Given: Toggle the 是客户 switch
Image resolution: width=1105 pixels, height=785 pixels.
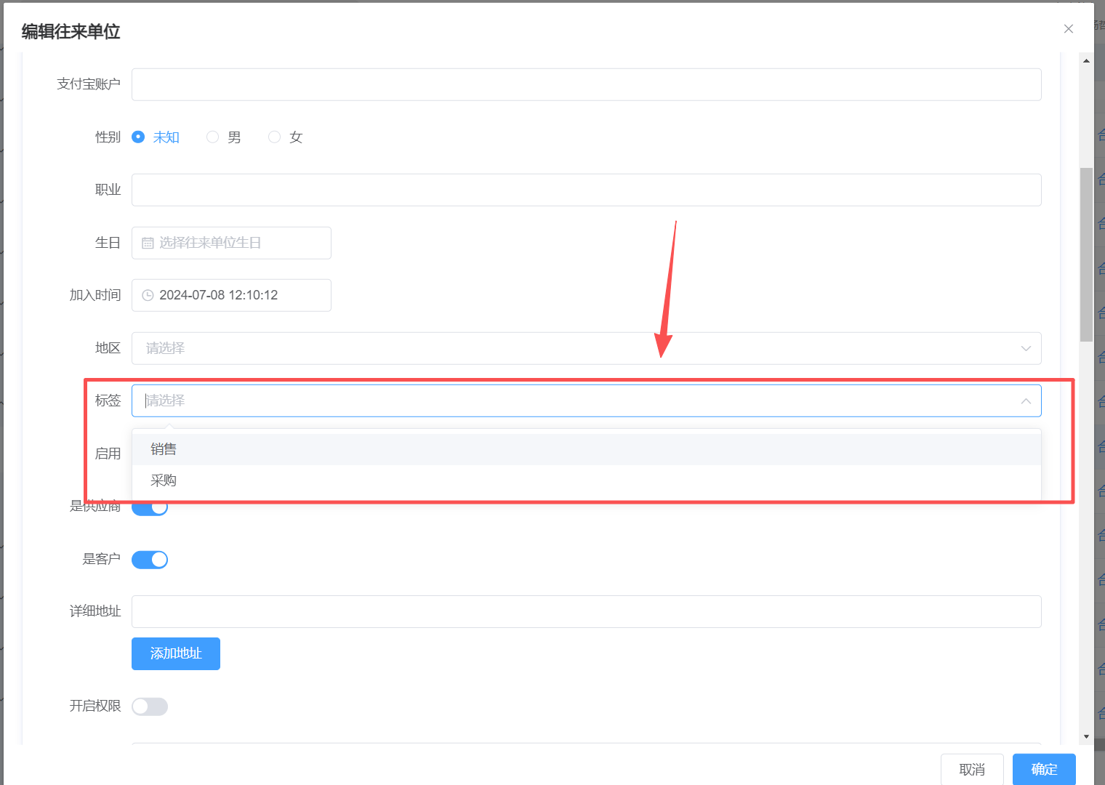Looking at the screenshot, I should coord(150,560).
